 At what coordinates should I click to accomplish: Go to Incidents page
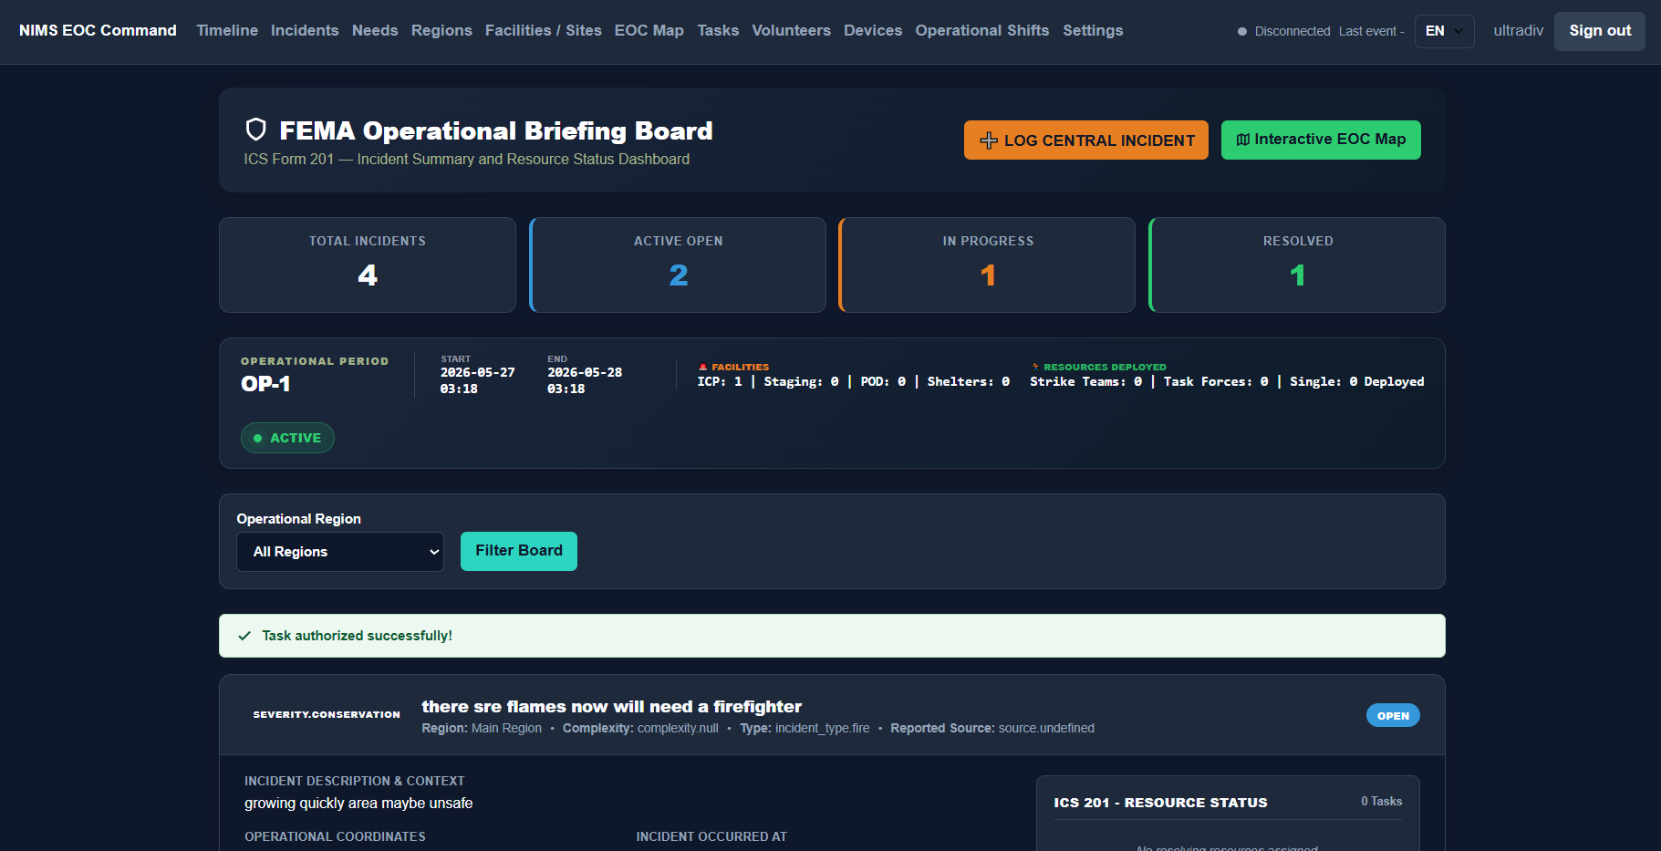(x=305, y=30)
